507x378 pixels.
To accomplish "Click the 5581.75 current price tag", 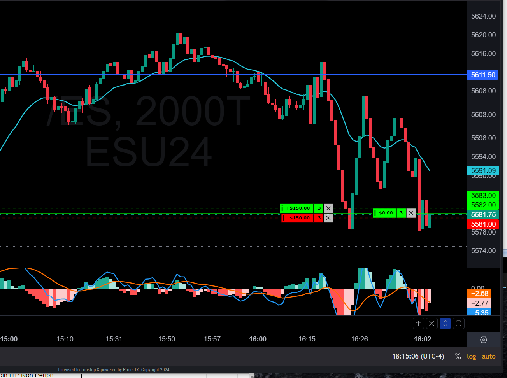I will (x=483, y=215).
